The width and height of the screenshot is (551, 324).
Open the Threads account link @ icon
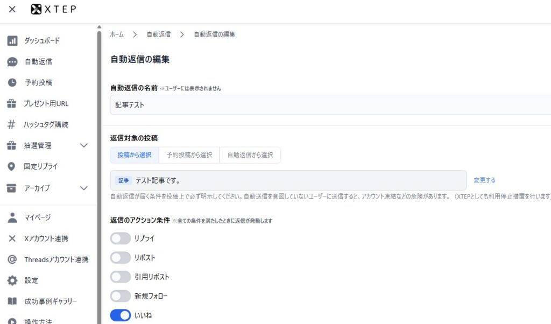pyautogui.click(x=12, y=259)
